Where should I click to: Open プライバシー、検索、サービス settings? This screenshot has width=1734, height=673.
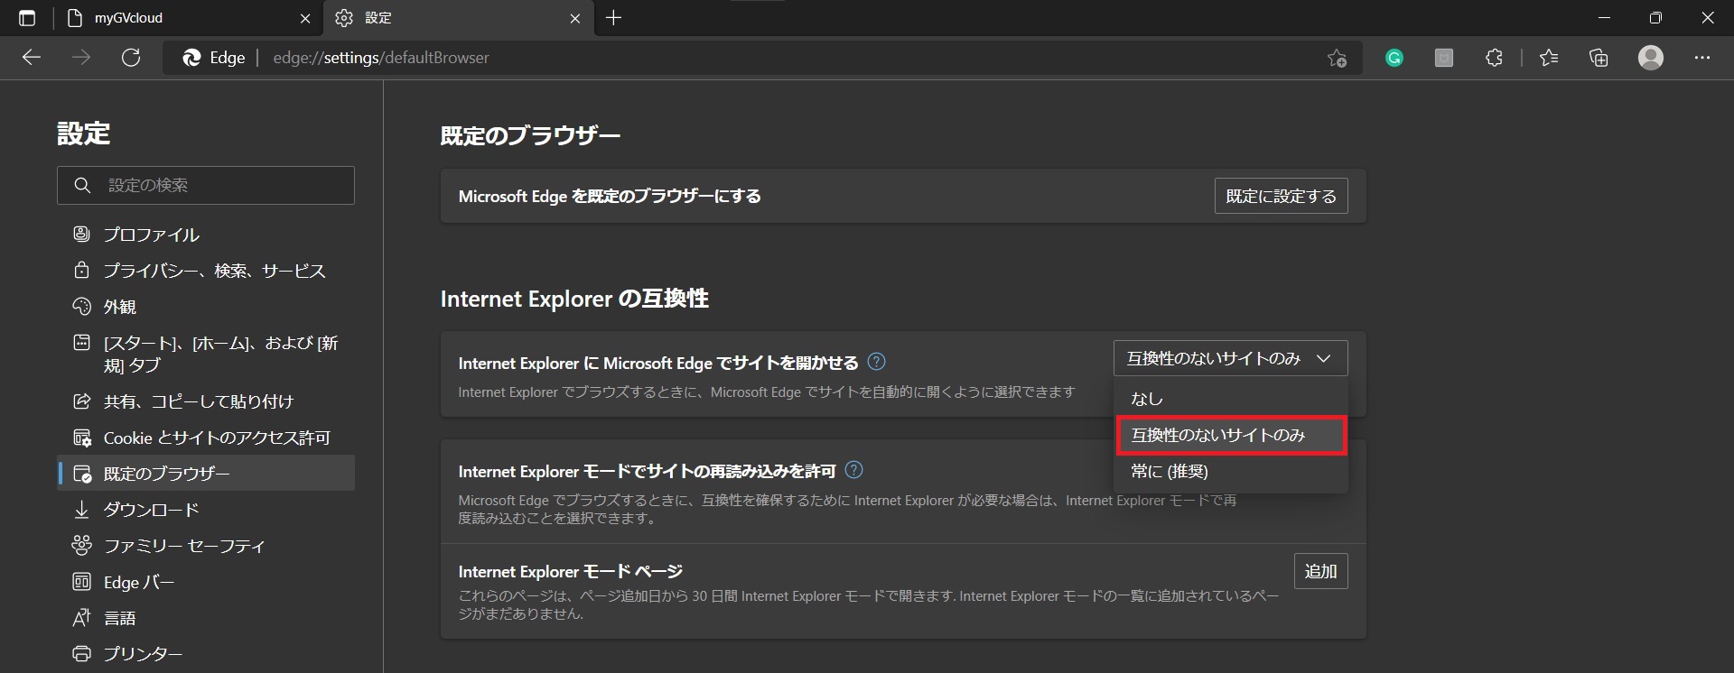(x=206, y=271)
